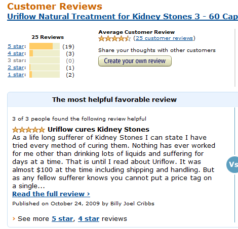Screen dimensions: 238x229
Task: Click the 4 star histogram bar
Action: [x=45, y=53]
